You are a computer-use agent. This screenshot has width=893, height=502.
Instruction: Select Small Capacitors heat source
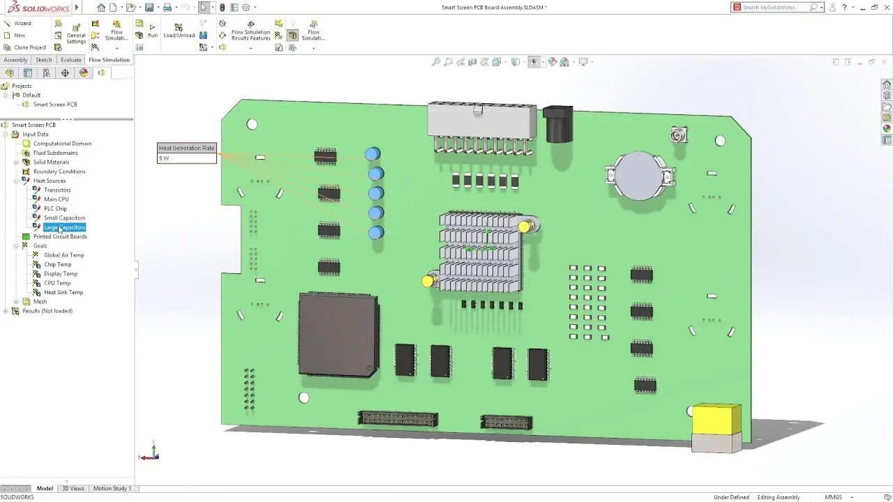pos(64,218)
